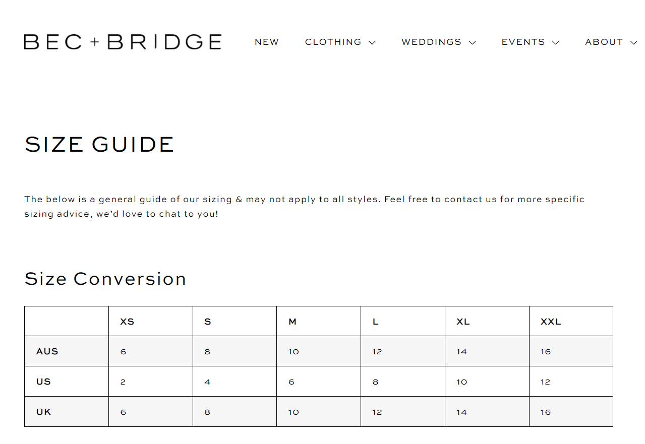Click the SIZE GUIDE page heading
Image resolution: width=645 pixels, height=444 pixels.
pos(99,145)
